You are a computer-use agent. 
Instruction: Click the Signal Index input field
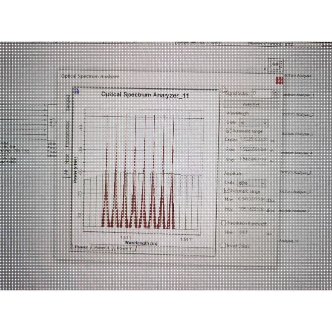[262, 93]
